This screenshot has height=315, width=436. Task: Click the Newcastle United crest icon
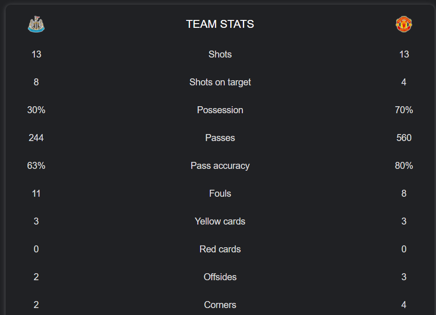point(36,24)
